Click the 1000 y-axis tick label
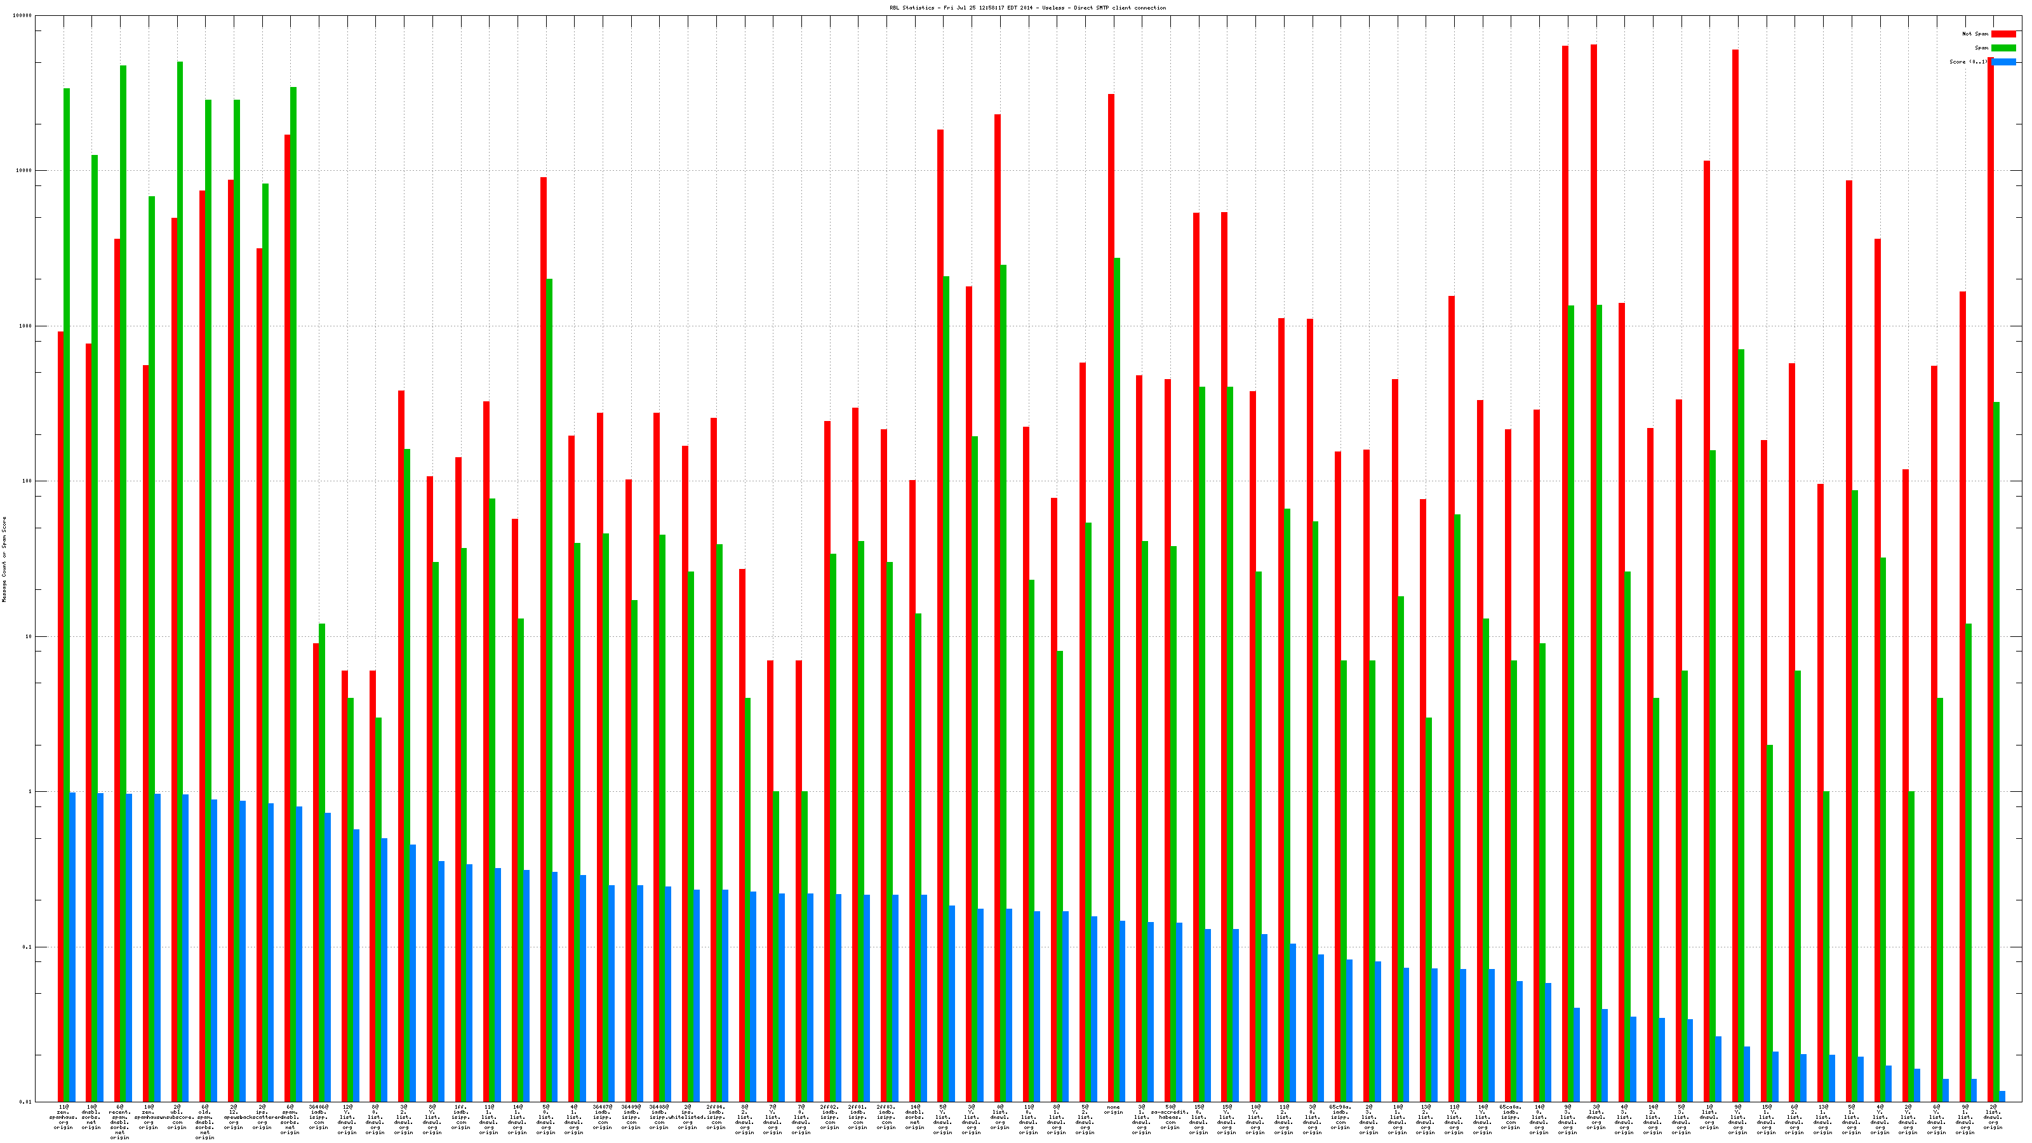This screenshot has width=2032, height=1143. point(27,326)
